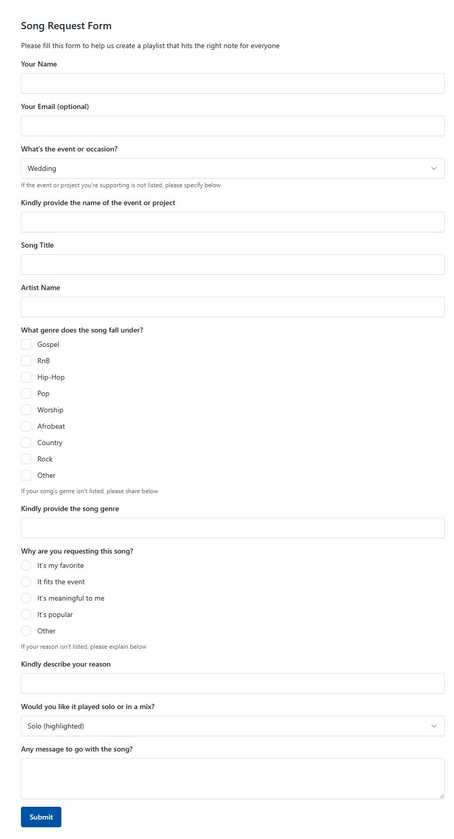
Task: Click the optional email field
Action: (233, 125)
